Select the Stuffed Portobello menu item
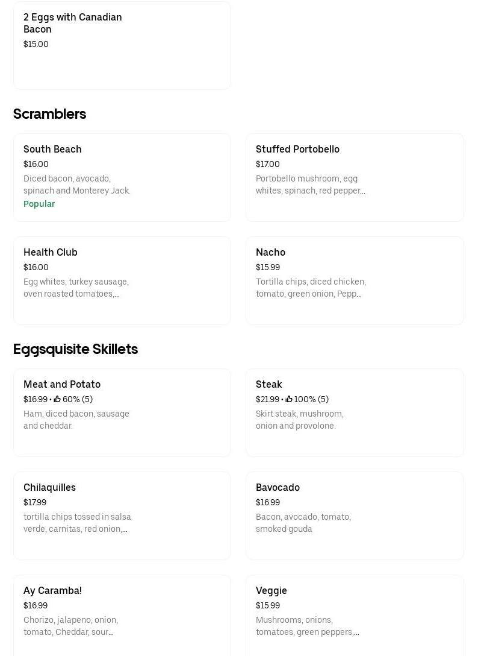This screenshot has height=656, width=484. [x=297, y=149]
